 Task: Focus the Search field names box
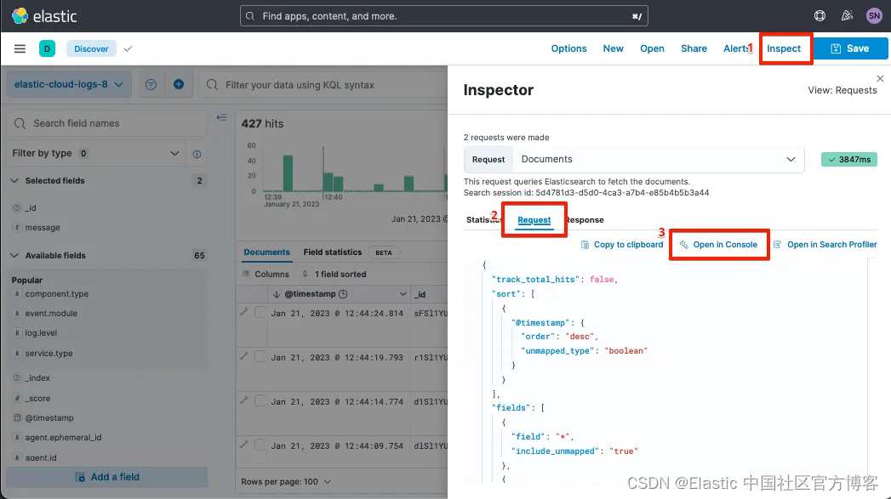coord(107,123)
